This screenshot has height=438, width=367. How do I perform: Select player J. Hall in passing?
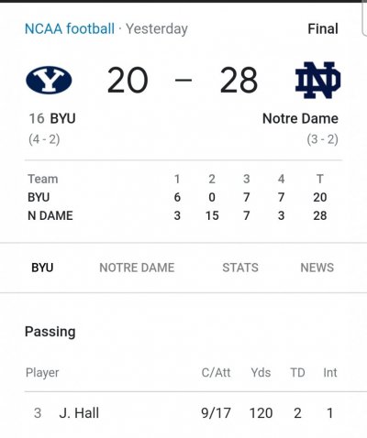(79, 413)
